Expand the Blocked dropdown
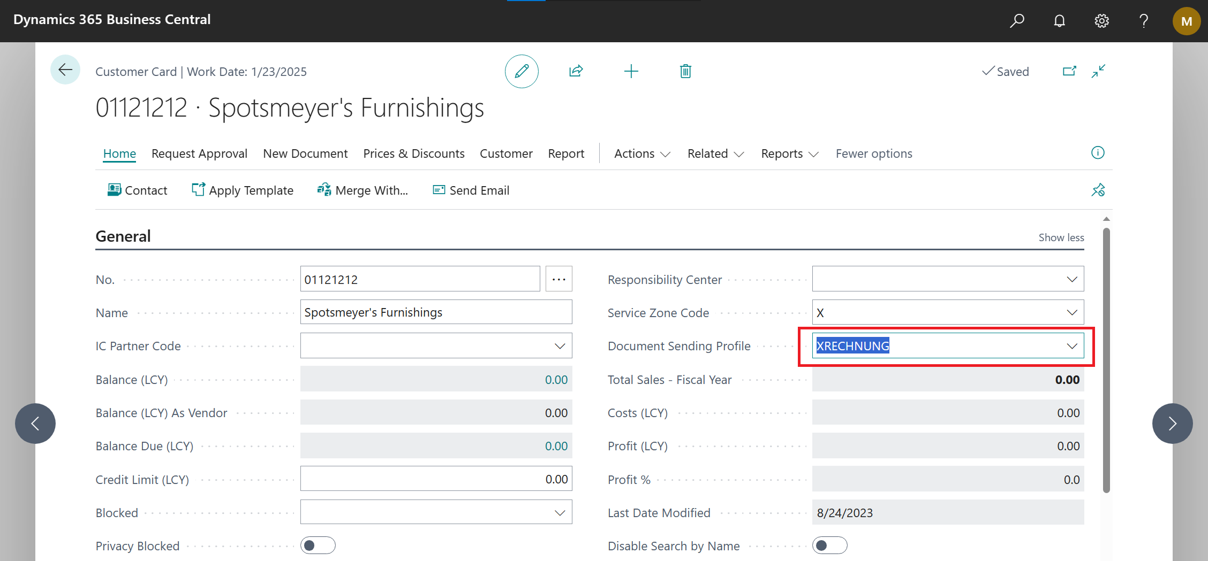Screen dimensions: 1208x561 pyautogui.click(x=560, y=513)
